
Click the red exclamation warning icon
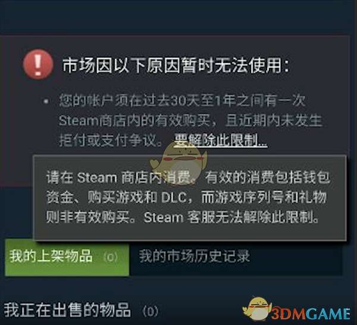[x=38, y=64]
